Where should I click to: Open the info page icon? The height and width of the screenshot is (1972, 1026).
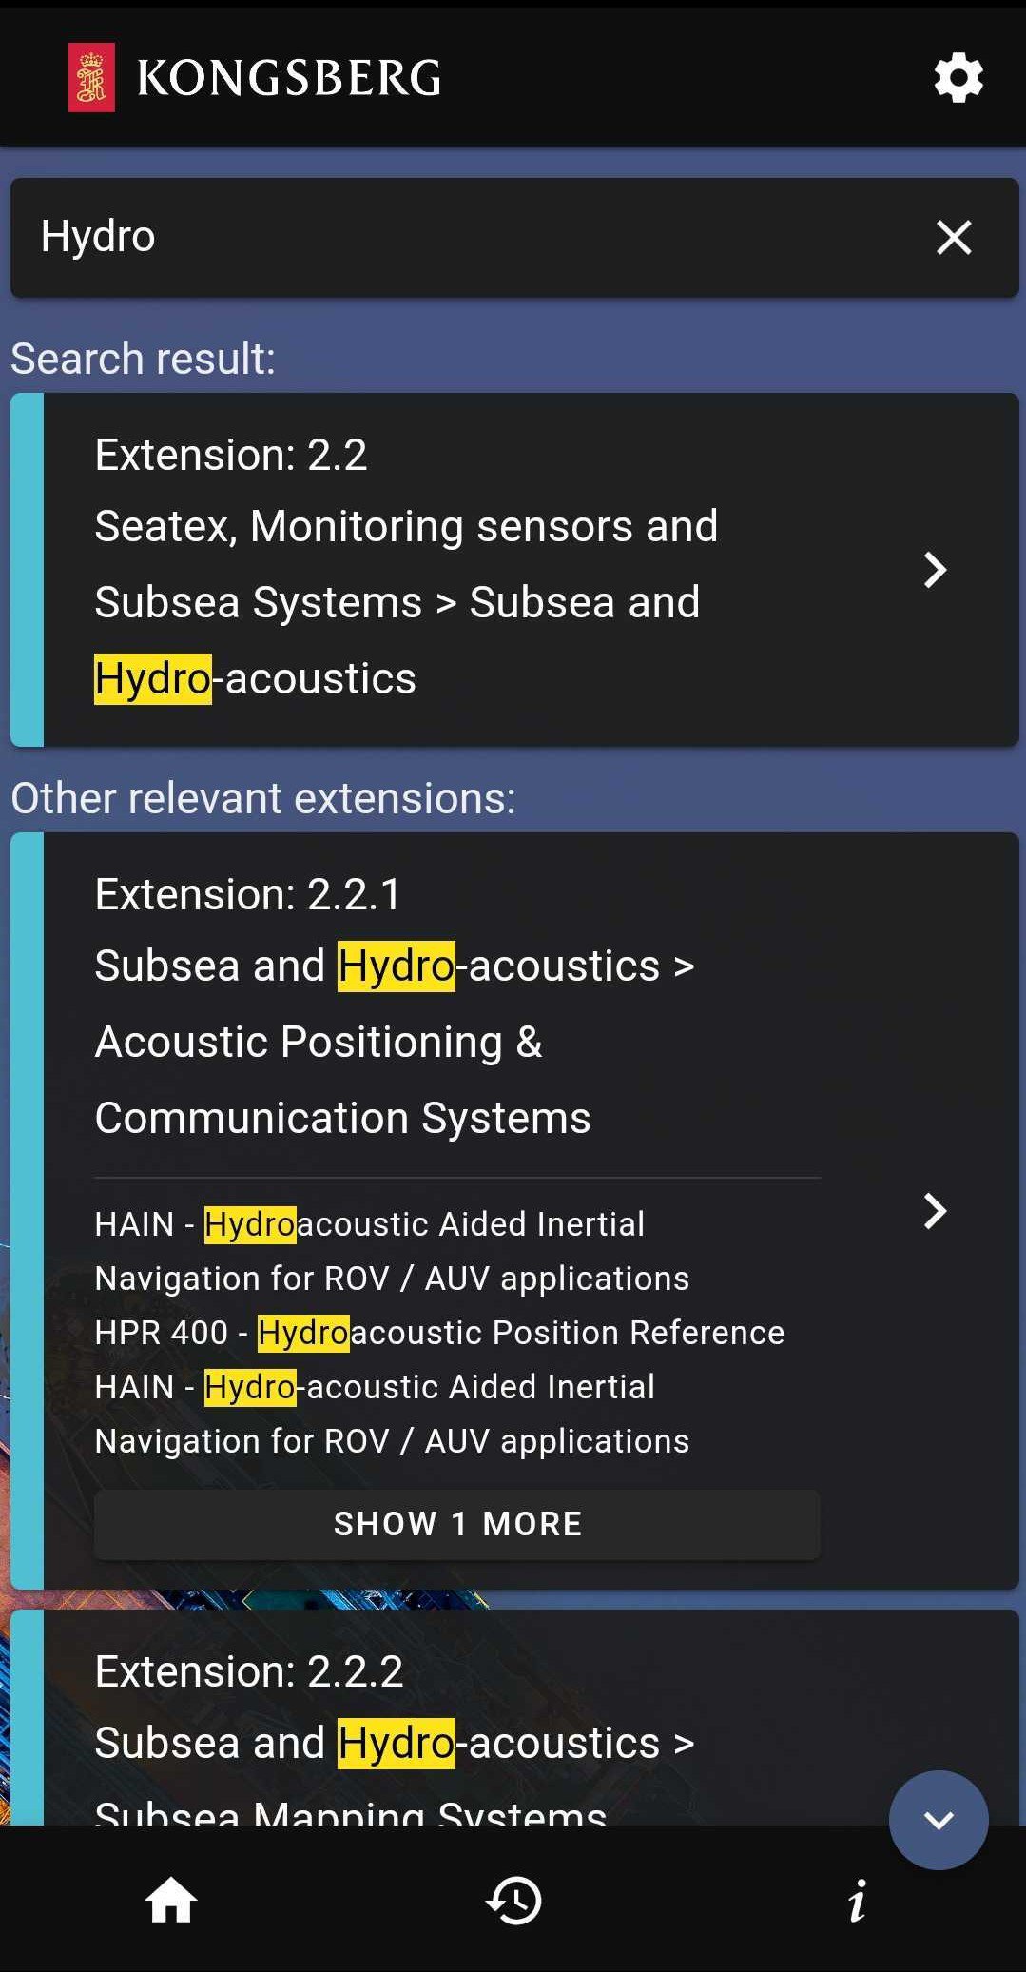(857, 1901)
